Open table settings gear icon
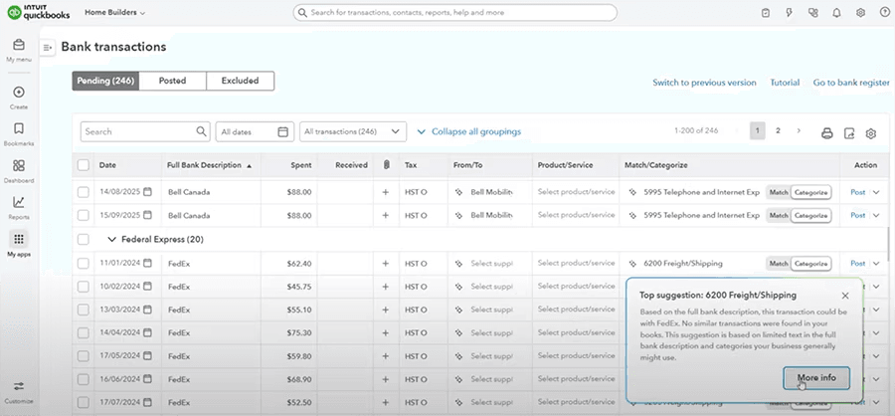 click(x=871, y=133)
